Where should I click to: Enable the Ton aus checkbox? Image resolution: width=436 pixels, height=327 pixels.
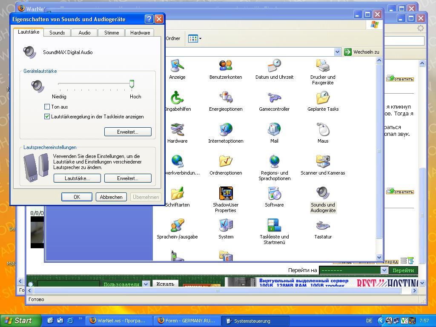coord(47,107)
